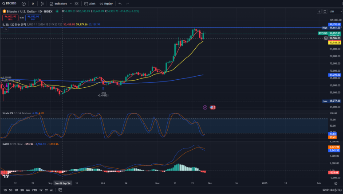Click the scroll to latest bar arrow icon
This screenshot has height=194, width=343.
point(319,12)
